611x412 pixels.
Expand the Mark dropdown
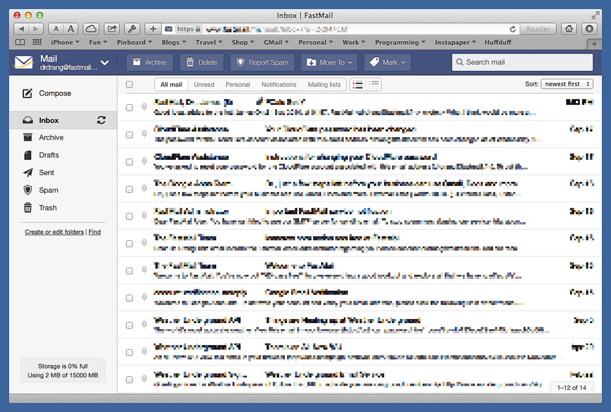click(x=387, y=62)
